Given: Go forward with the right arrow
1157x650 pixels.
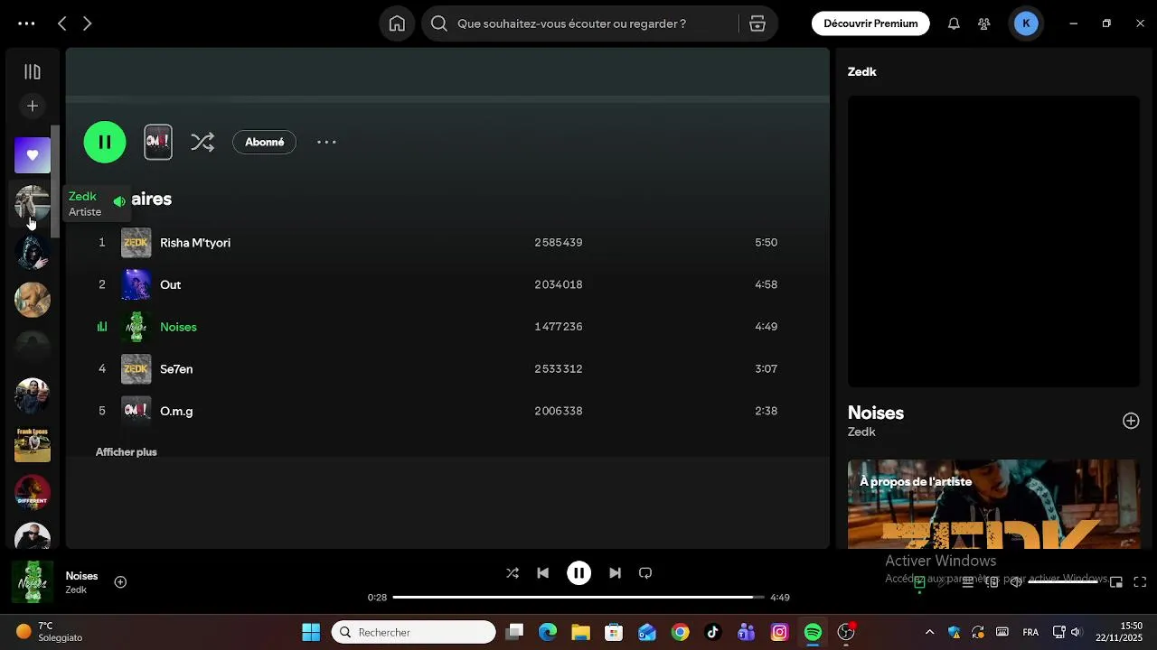Looking at the screenshot, I should pyautogui.click(x=88, y=23).
